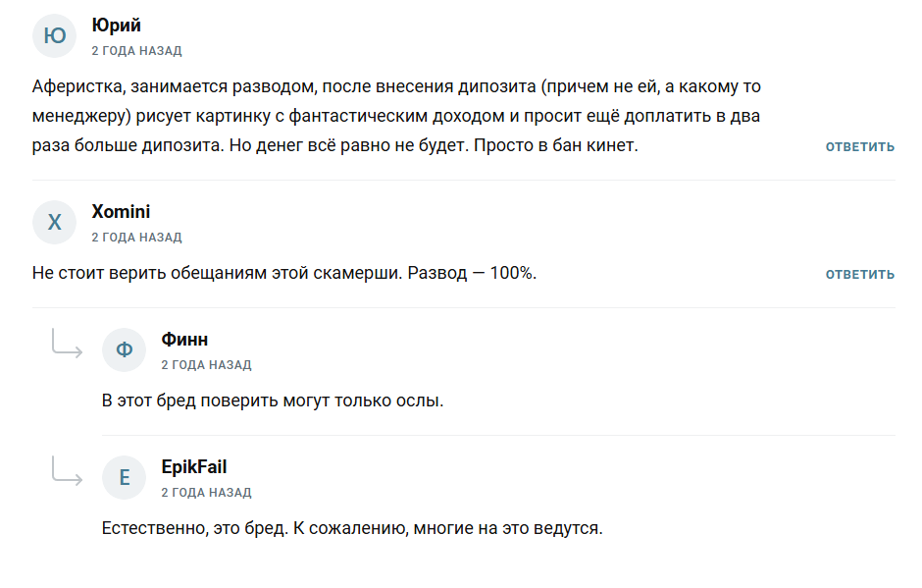Click the date label under EpikFail

pos(206,492)
